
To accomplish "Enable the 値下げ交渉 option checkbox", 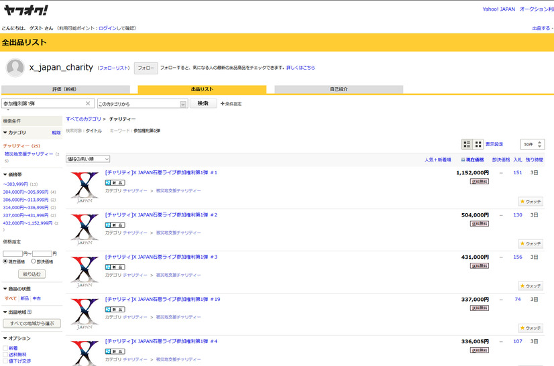I will coord(5,361).
